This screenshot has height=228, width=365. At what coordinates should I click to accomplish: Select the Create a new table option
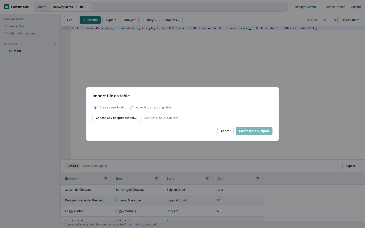click(x=95, y=108)
